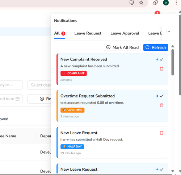181x175 pixels.
Task: Open the browser performance leaf icon
Action: click(x=155, y=3)
